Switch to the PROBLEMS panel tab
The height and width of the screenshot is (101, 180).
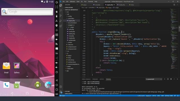click(x=95, y=79)
